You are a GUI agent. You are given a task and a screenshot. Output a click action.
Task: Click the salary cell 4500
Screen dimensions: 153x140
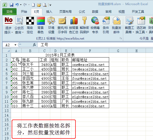[44, 69]
